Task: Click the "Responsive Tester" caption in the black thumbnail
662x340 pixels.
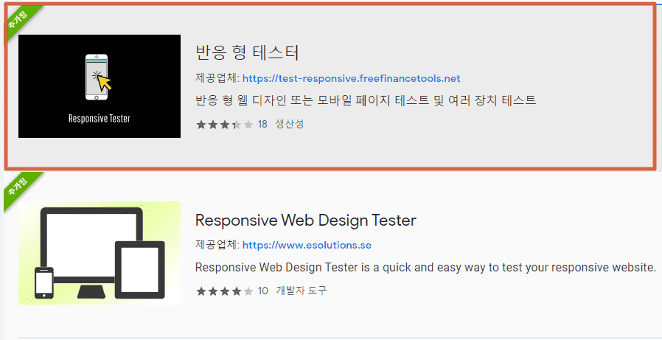Action: 99,118
